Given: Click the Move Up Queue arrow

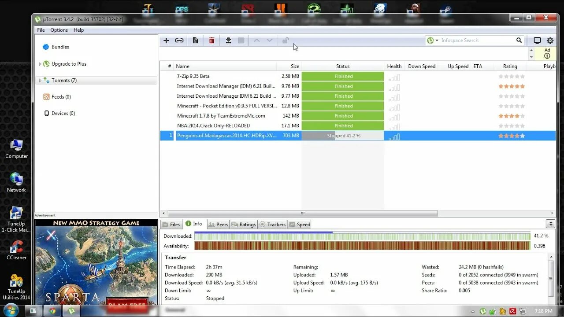Looking at the screenshot, I should [x=256, y=41].
